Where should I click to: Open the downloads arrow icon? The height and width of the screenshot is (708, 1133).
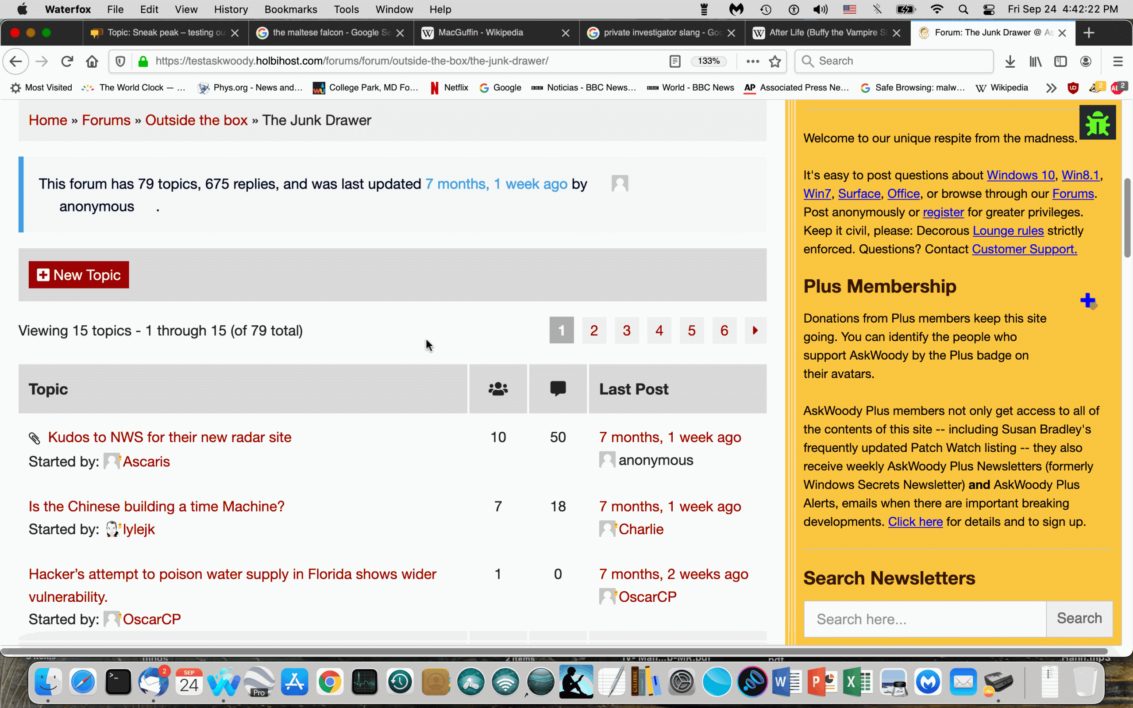[x=1010, y=62]
